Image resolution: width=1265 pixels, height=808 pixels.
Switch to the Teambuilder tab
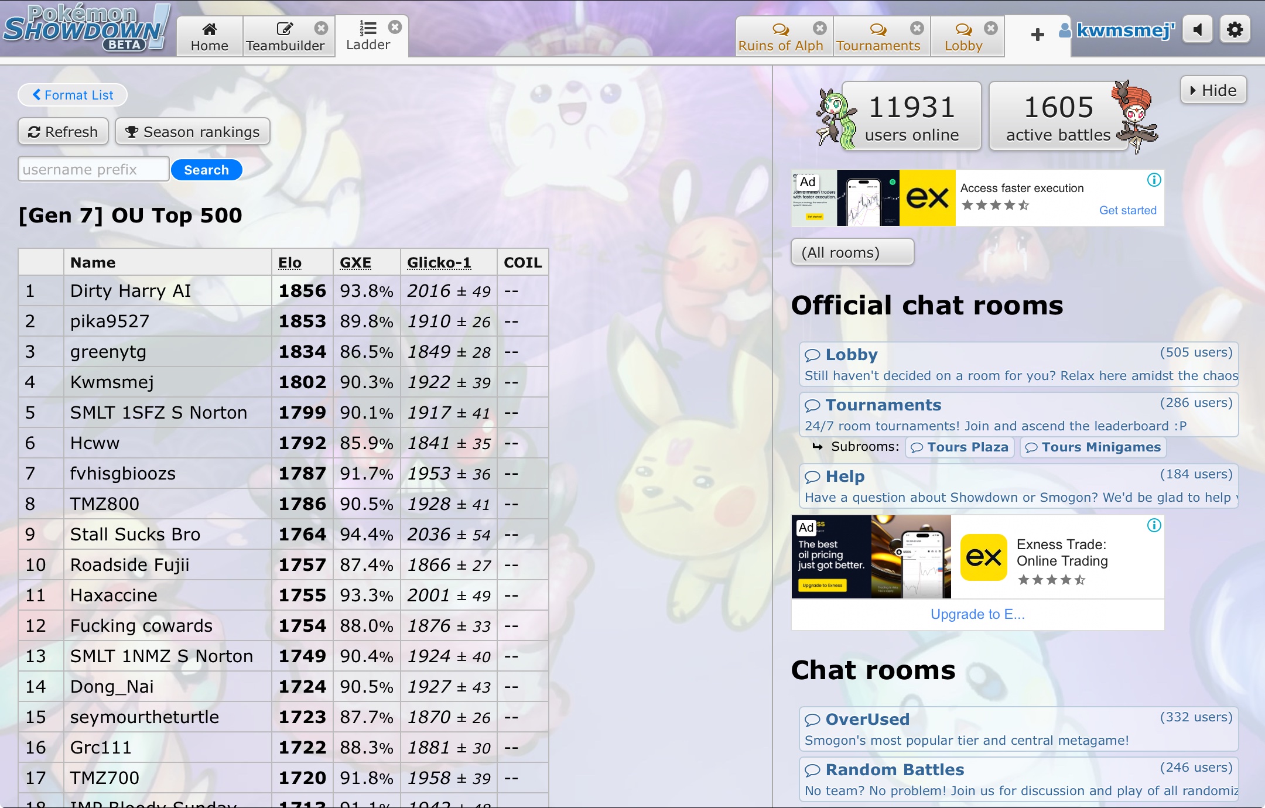tap(285, 37)
